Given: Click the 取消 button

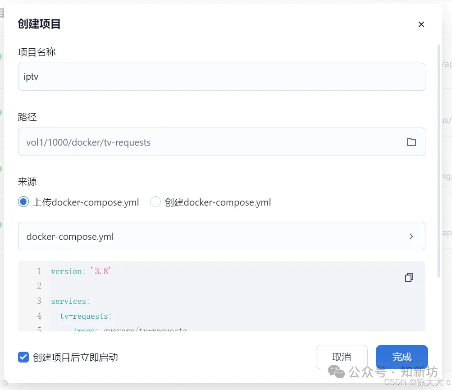Looking at the screenshot, I should pos(342,357).
